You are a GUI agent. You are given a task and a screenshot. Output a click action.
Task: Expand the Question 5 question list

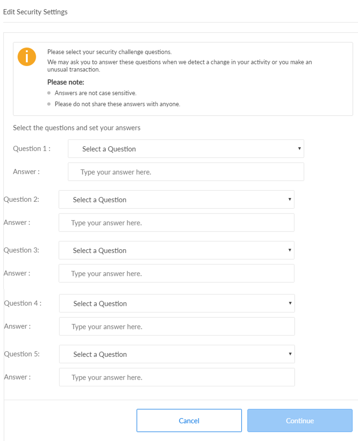(x=177, y=354)
